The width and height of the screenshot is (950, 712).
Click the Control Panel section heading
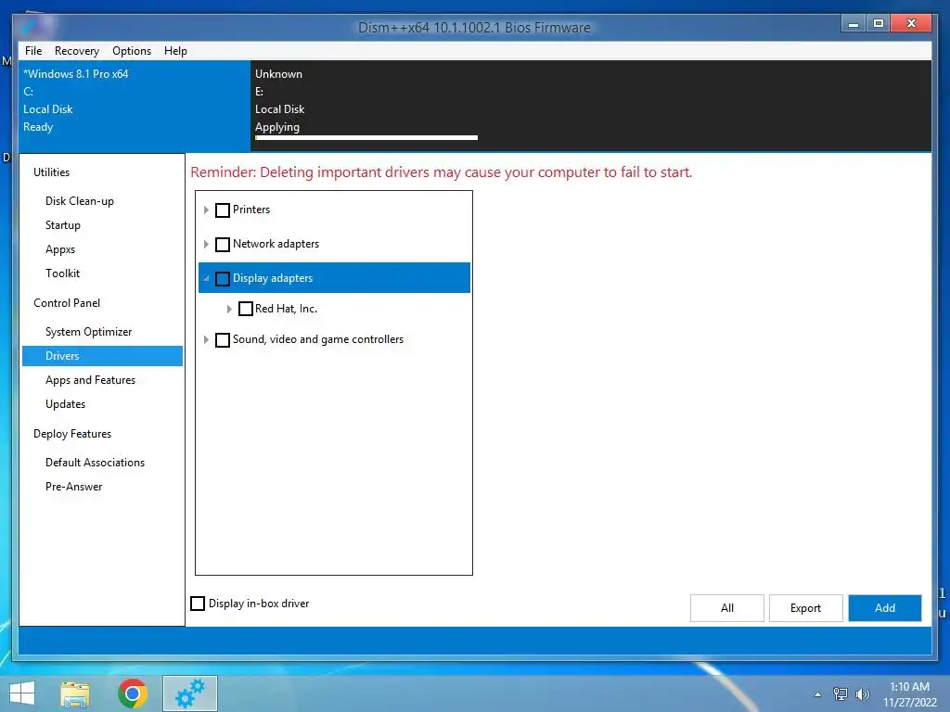tap(67, 303)
